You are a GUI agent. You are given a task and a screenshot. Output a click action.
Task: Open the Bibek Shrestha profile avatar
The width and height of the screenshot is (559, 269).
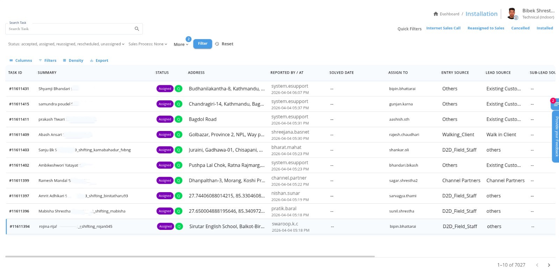(x=512, y=14)
